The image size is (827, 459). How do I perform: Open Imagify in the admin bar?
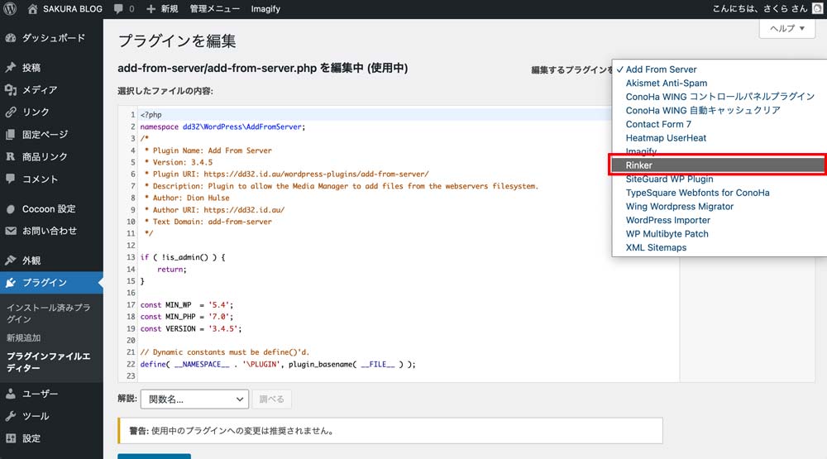point(265,9)
